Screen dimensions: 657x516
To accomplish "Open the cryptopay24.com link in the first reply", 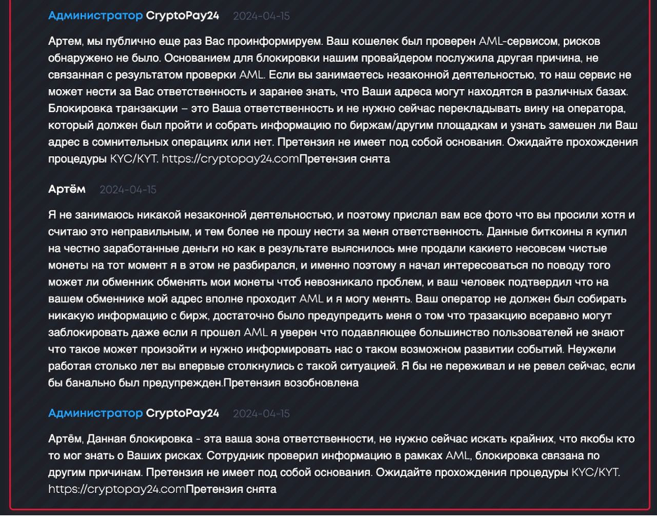I will point(231,158).
